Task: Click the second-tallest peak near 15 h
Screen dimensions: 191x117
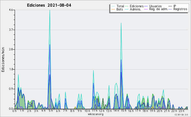Action: [x=121, y=23]
